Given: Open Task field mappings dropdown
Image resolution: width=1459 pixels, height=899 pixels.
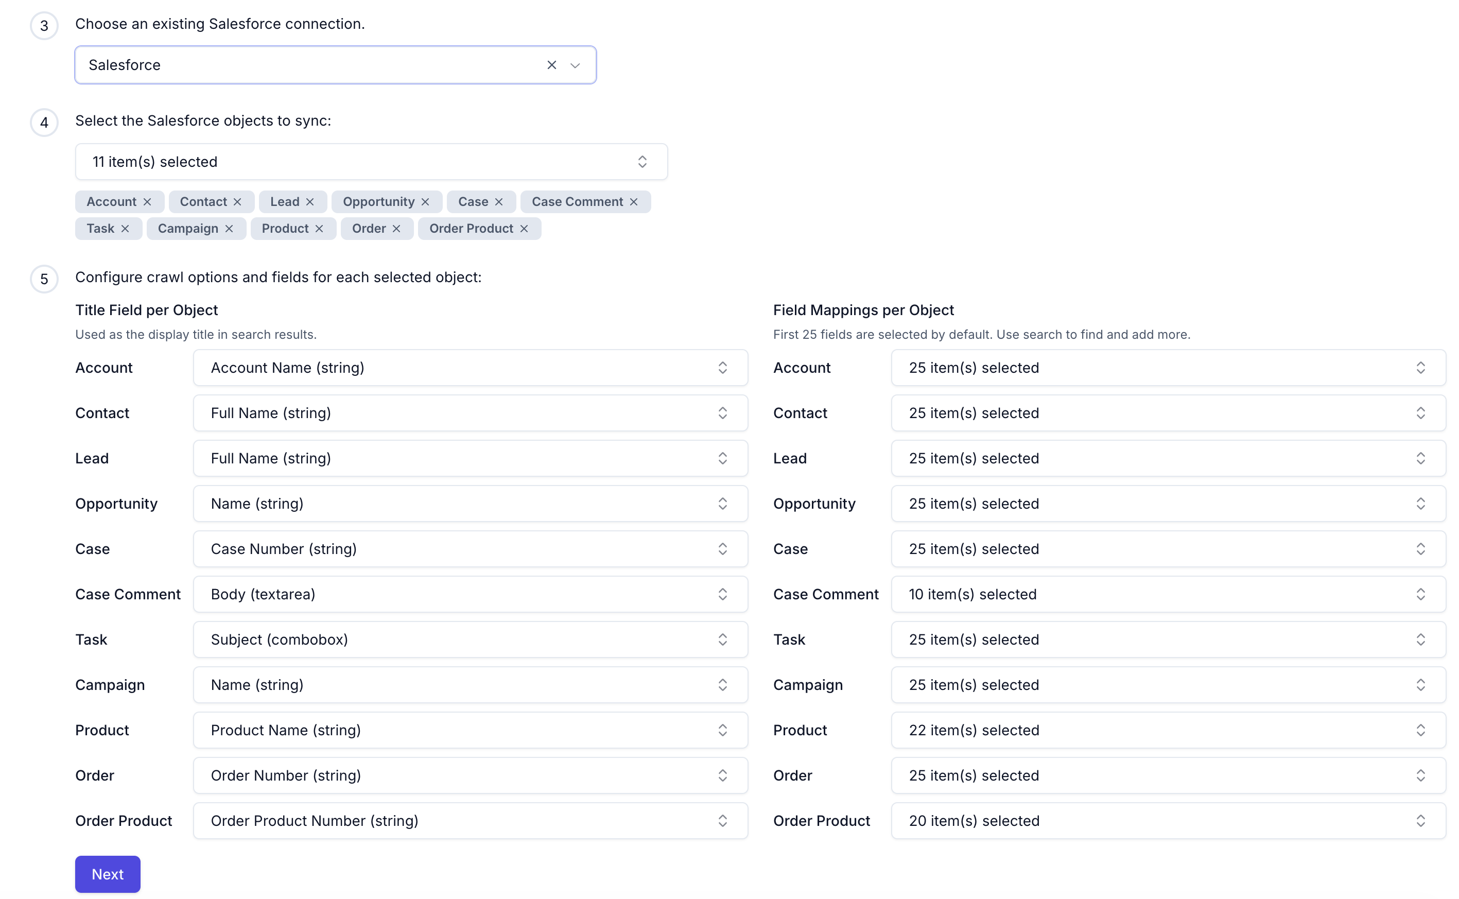Looking at the screenshot, I should [x=1168, y=639].
